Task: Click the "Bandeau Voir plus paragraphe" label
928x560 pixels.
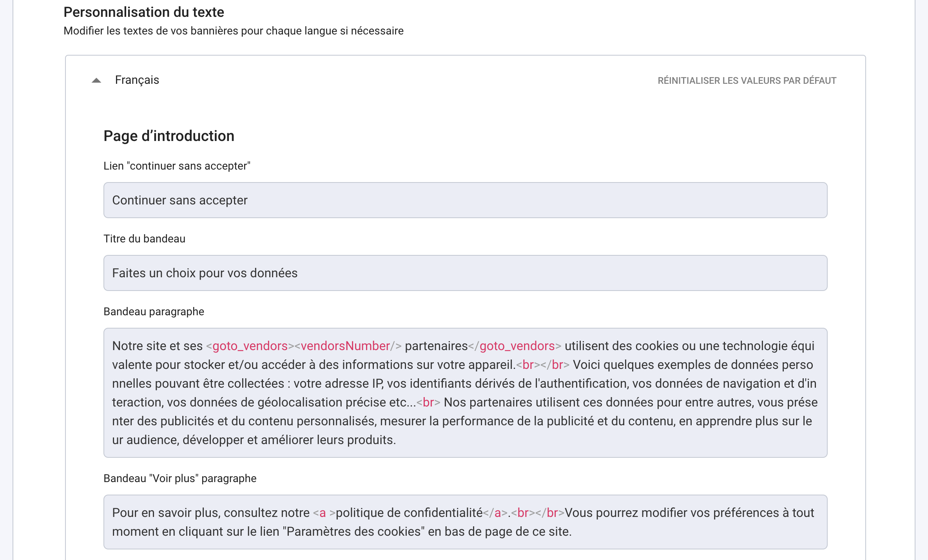Action: click(179, 478)
